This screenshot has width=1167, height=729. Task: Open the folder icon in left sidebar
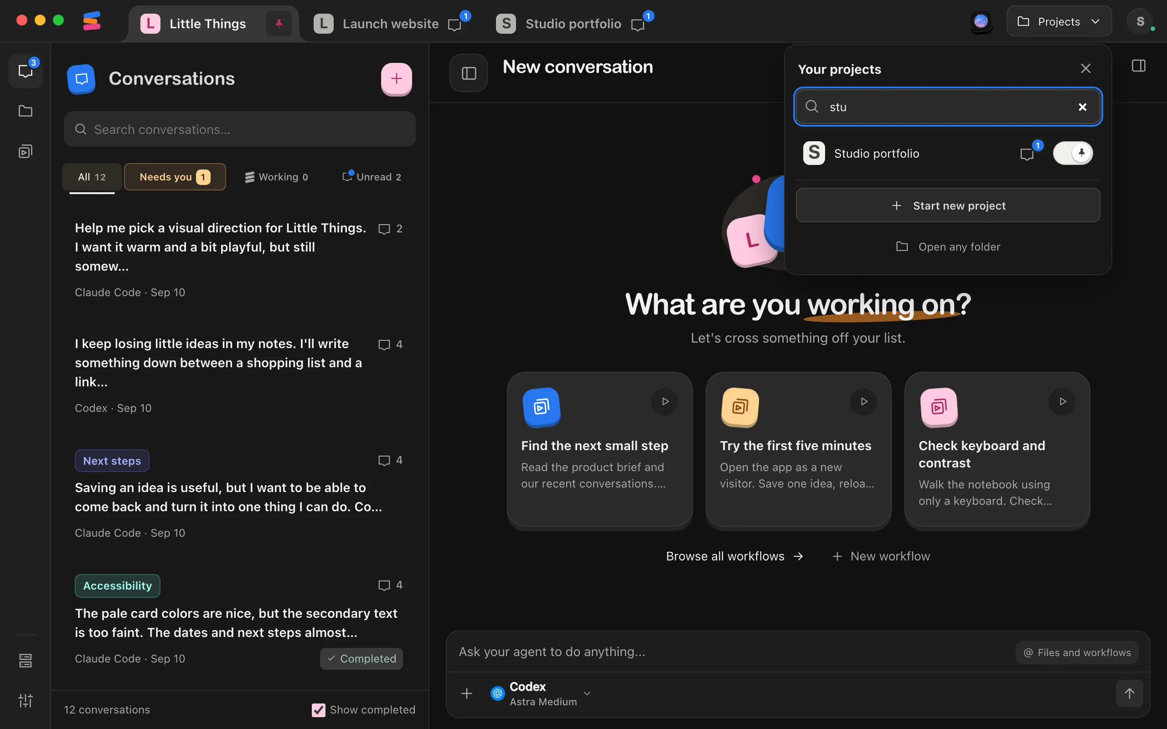tap(26, 111)
